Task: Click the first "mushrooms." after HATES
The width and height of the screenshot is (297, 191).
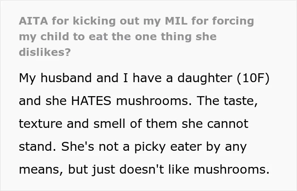Action: 154,101
